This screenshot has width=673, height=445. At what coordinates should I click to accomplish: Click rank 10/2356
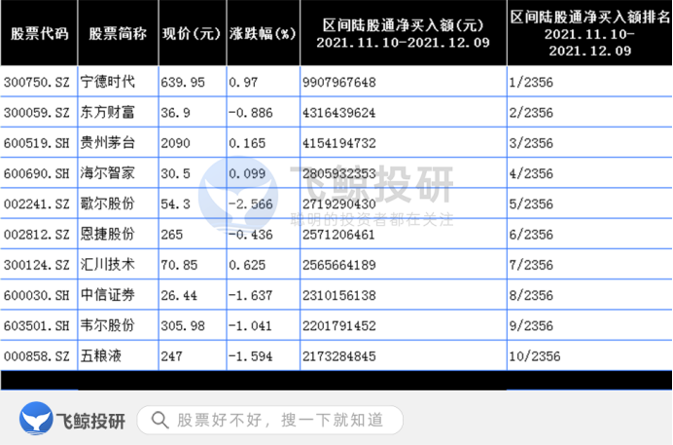[535, 356]
